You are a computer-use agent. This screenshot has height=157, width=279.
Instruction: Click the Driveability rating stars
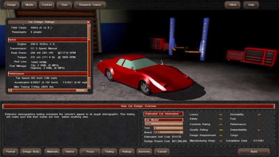pyautogui.click(x=259, y=115)
